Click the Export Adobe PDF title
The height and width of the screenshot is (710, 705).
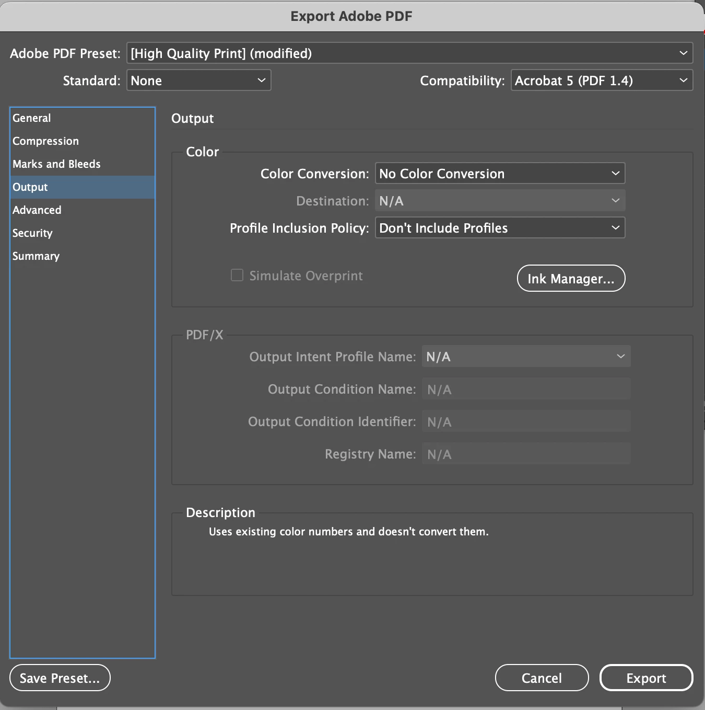coord(351,16)
